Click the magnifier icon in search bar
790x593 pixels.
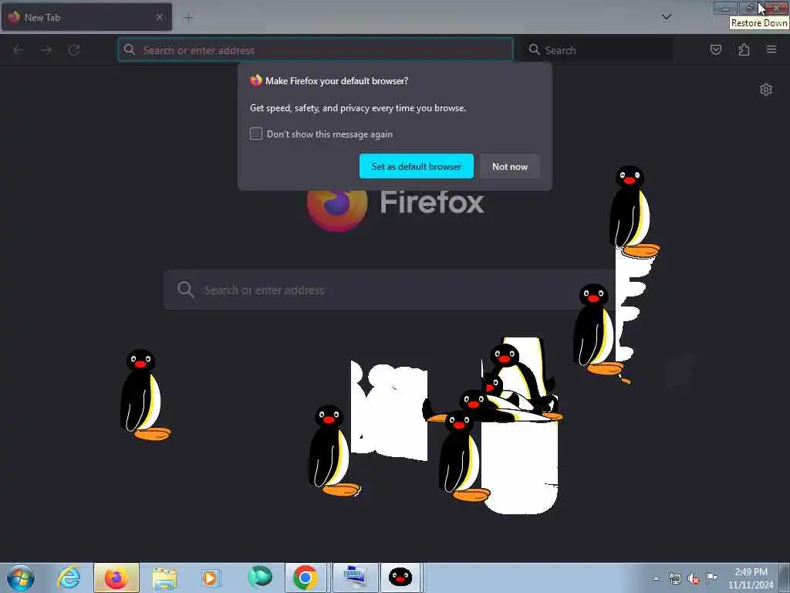534,49
